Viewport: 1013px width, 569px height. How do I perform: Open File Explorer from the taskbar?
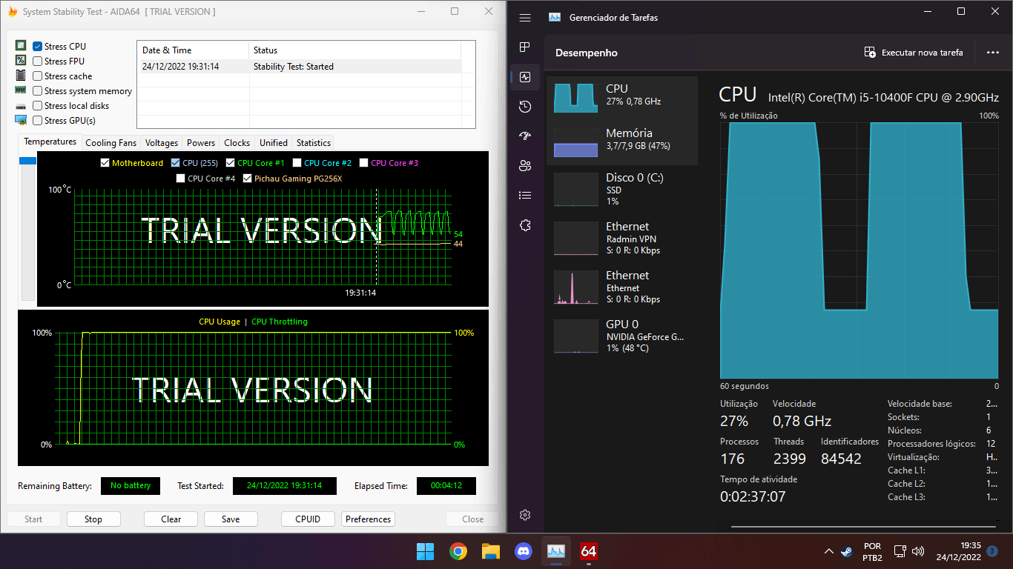point(491,551)
